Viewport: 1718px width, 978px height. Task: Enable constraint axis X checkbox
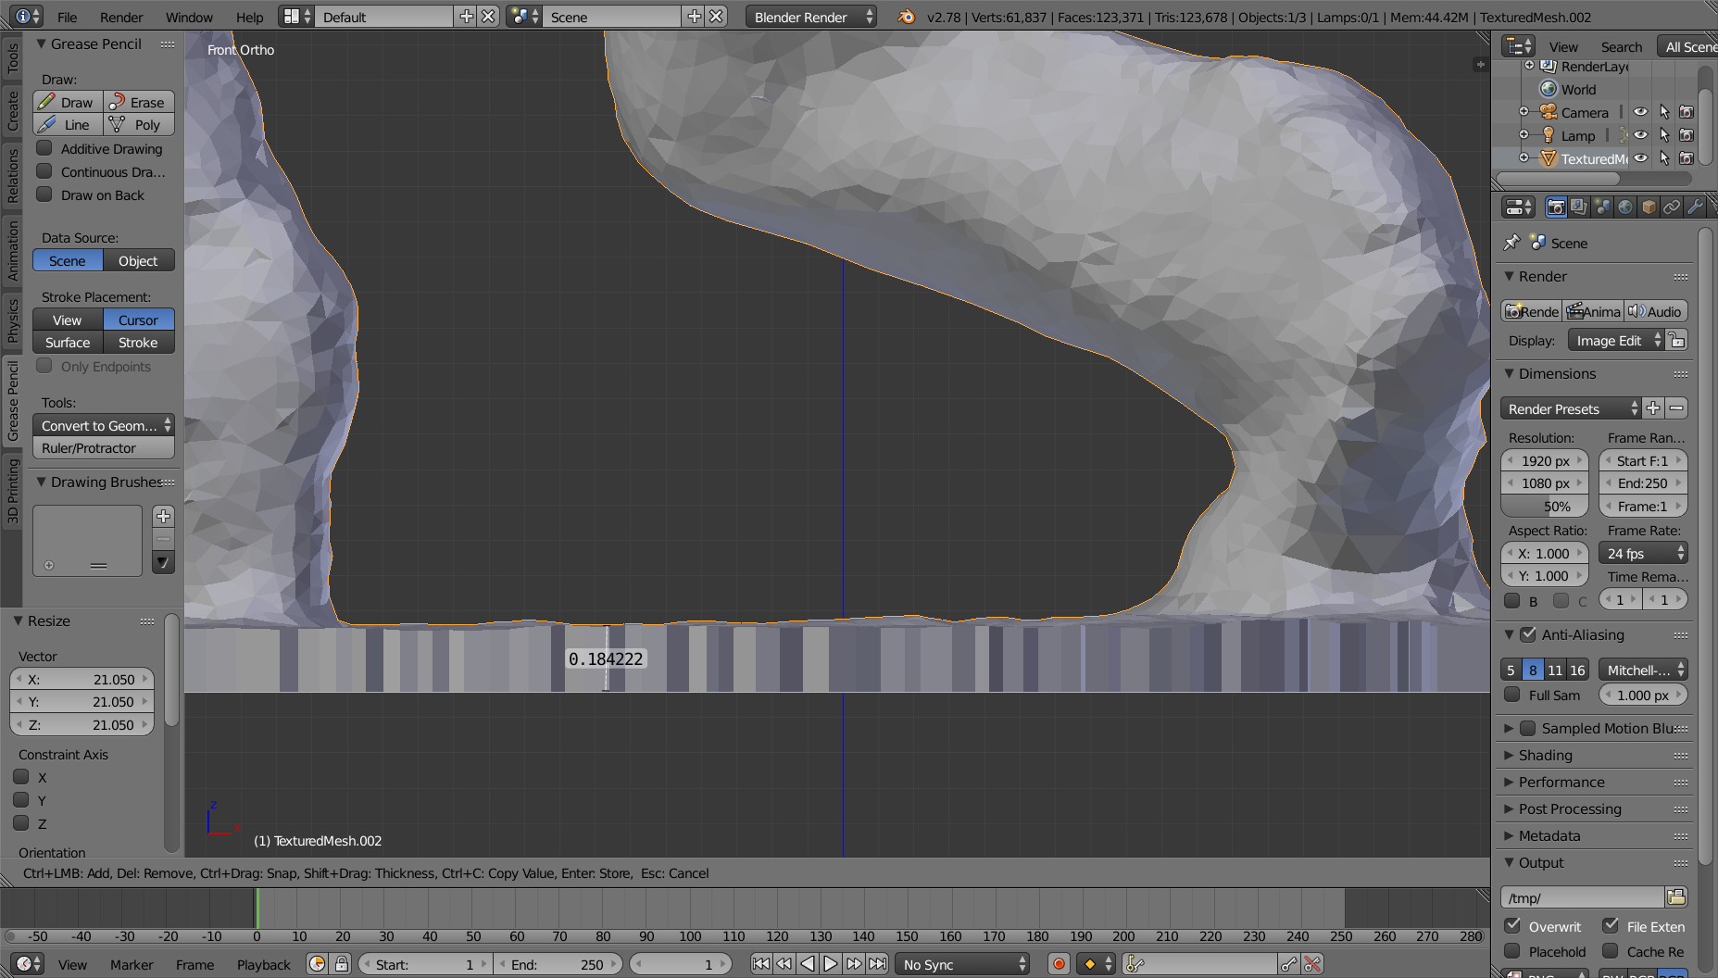(x=21, y=777)
